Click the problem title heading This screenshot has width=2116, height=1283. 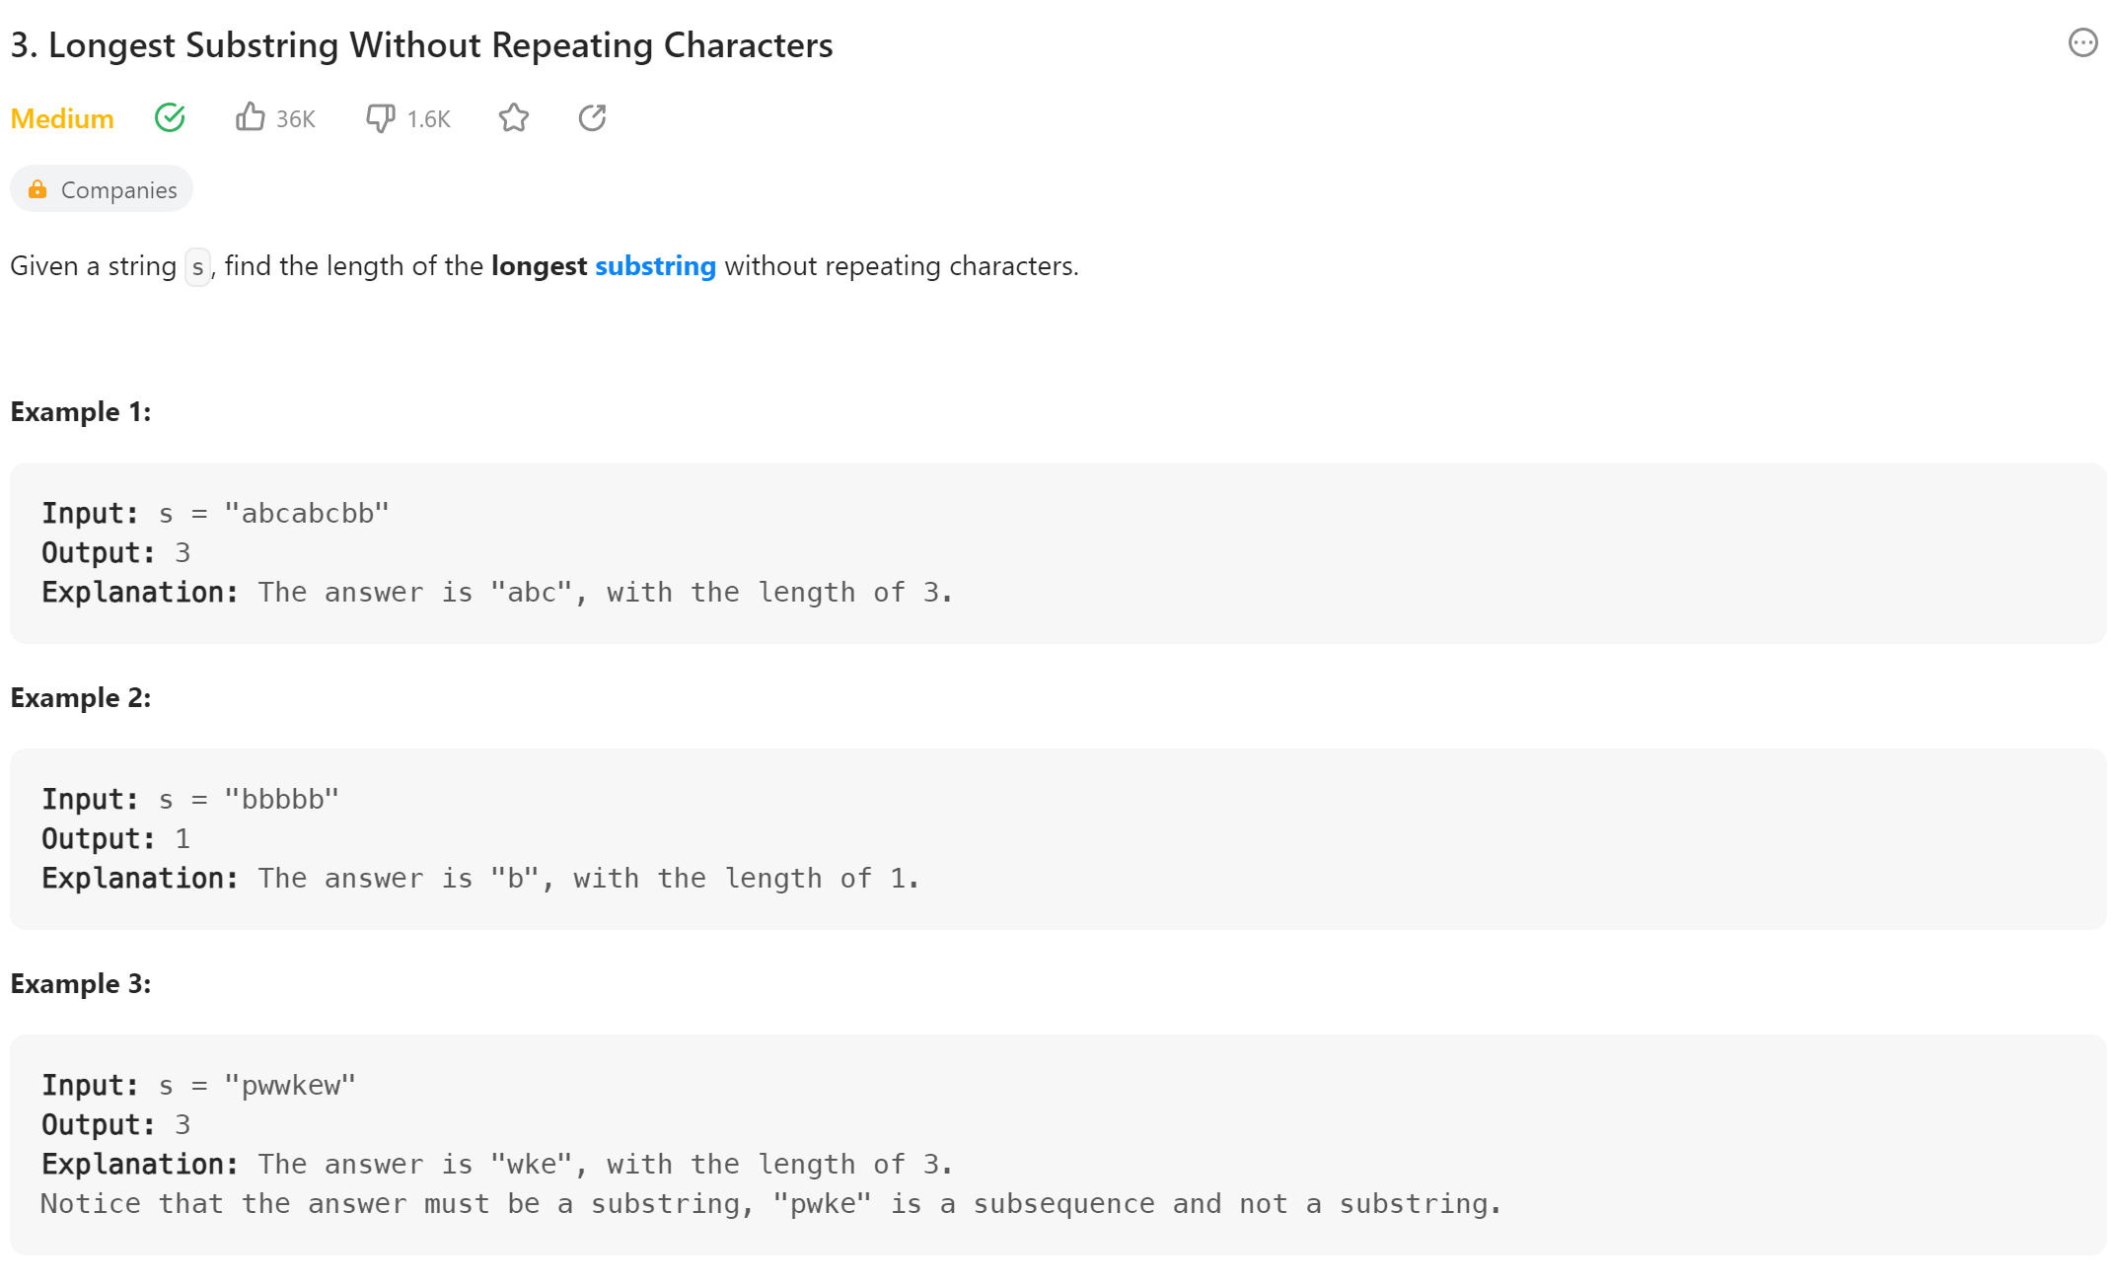[x=421, y=45]
